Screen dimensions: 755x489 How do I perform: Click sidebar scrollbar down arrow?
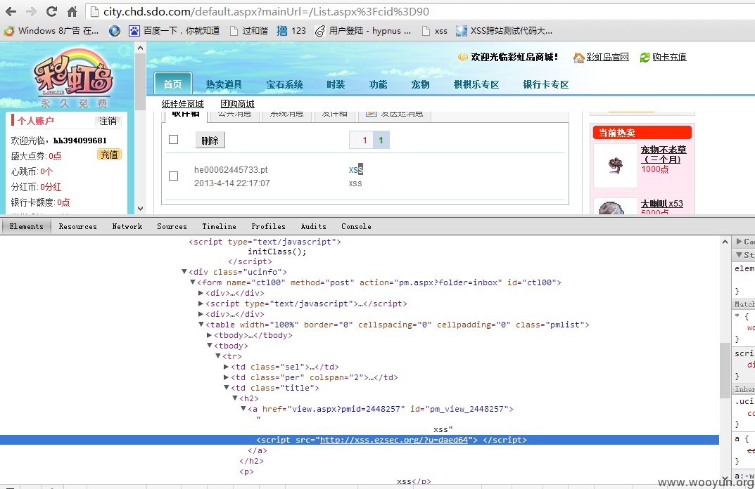(x=140, y=208)
